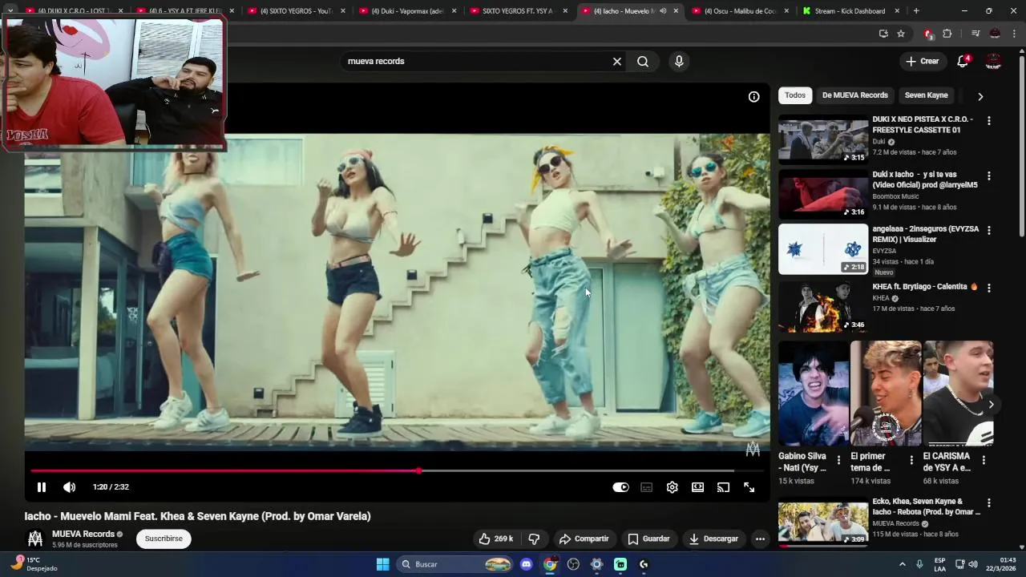Image resolution: width=1026 pixels, height=577 pixels.
Task: Open YouTube notifications bell
Action: [x=963, y=62]
